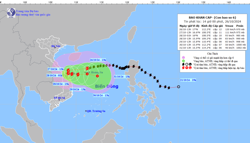Click the QĐ. Trường Sa island marker
The image size is (250, 143).
coord(86,111)
